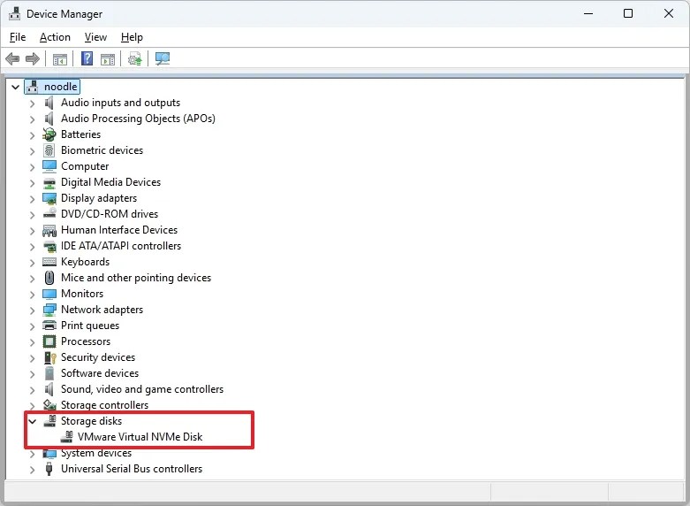Minimize the Device Manager window
Image resolution: width=690 pixels, height=506 pixels.
coord(588,13)
